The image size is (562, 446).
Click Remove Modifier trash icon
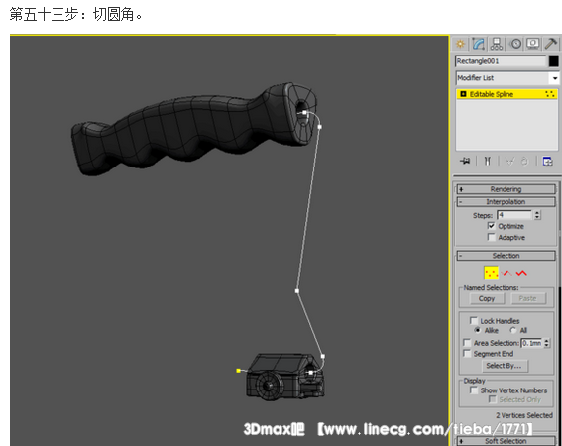(x=524, y=161)
